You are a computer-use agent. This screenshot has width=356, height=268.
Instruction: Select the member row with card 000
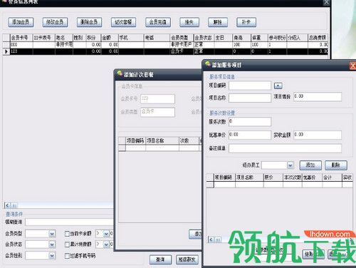(x=165, y=45)
